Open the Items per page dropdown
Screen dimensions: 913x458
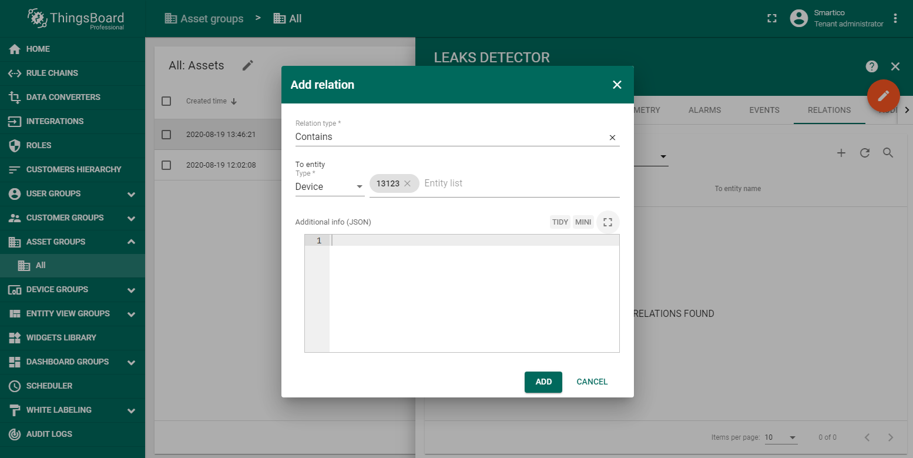pos(780,437)
